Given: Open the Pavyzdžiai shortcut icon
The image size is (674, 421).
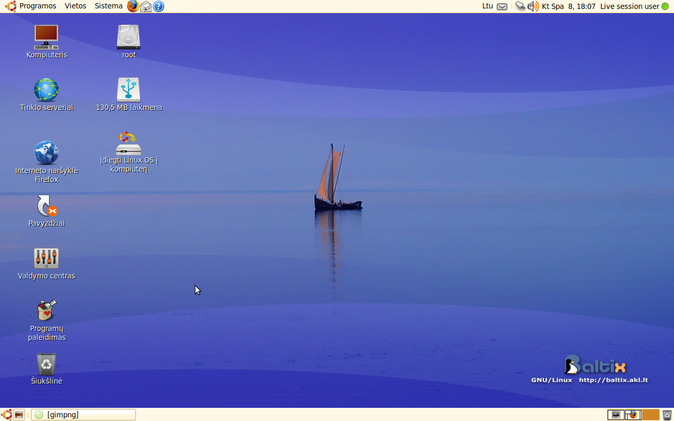Looking at the screenshot, I should point(46,206).
